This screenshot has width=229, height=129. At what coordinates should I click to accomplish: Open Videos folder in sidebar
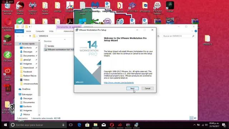26,80
